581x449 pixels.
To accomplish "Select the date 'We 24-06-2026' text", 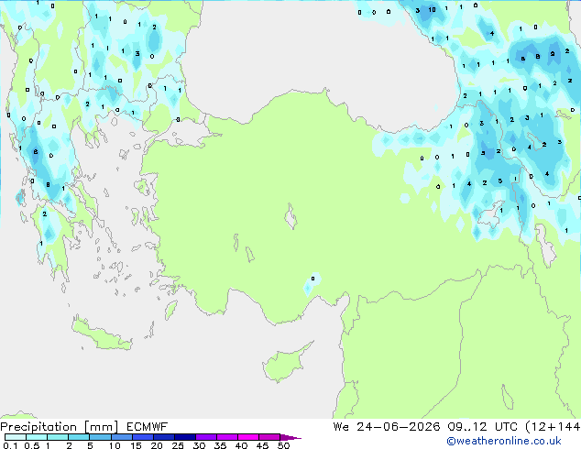I will point(387,427).
